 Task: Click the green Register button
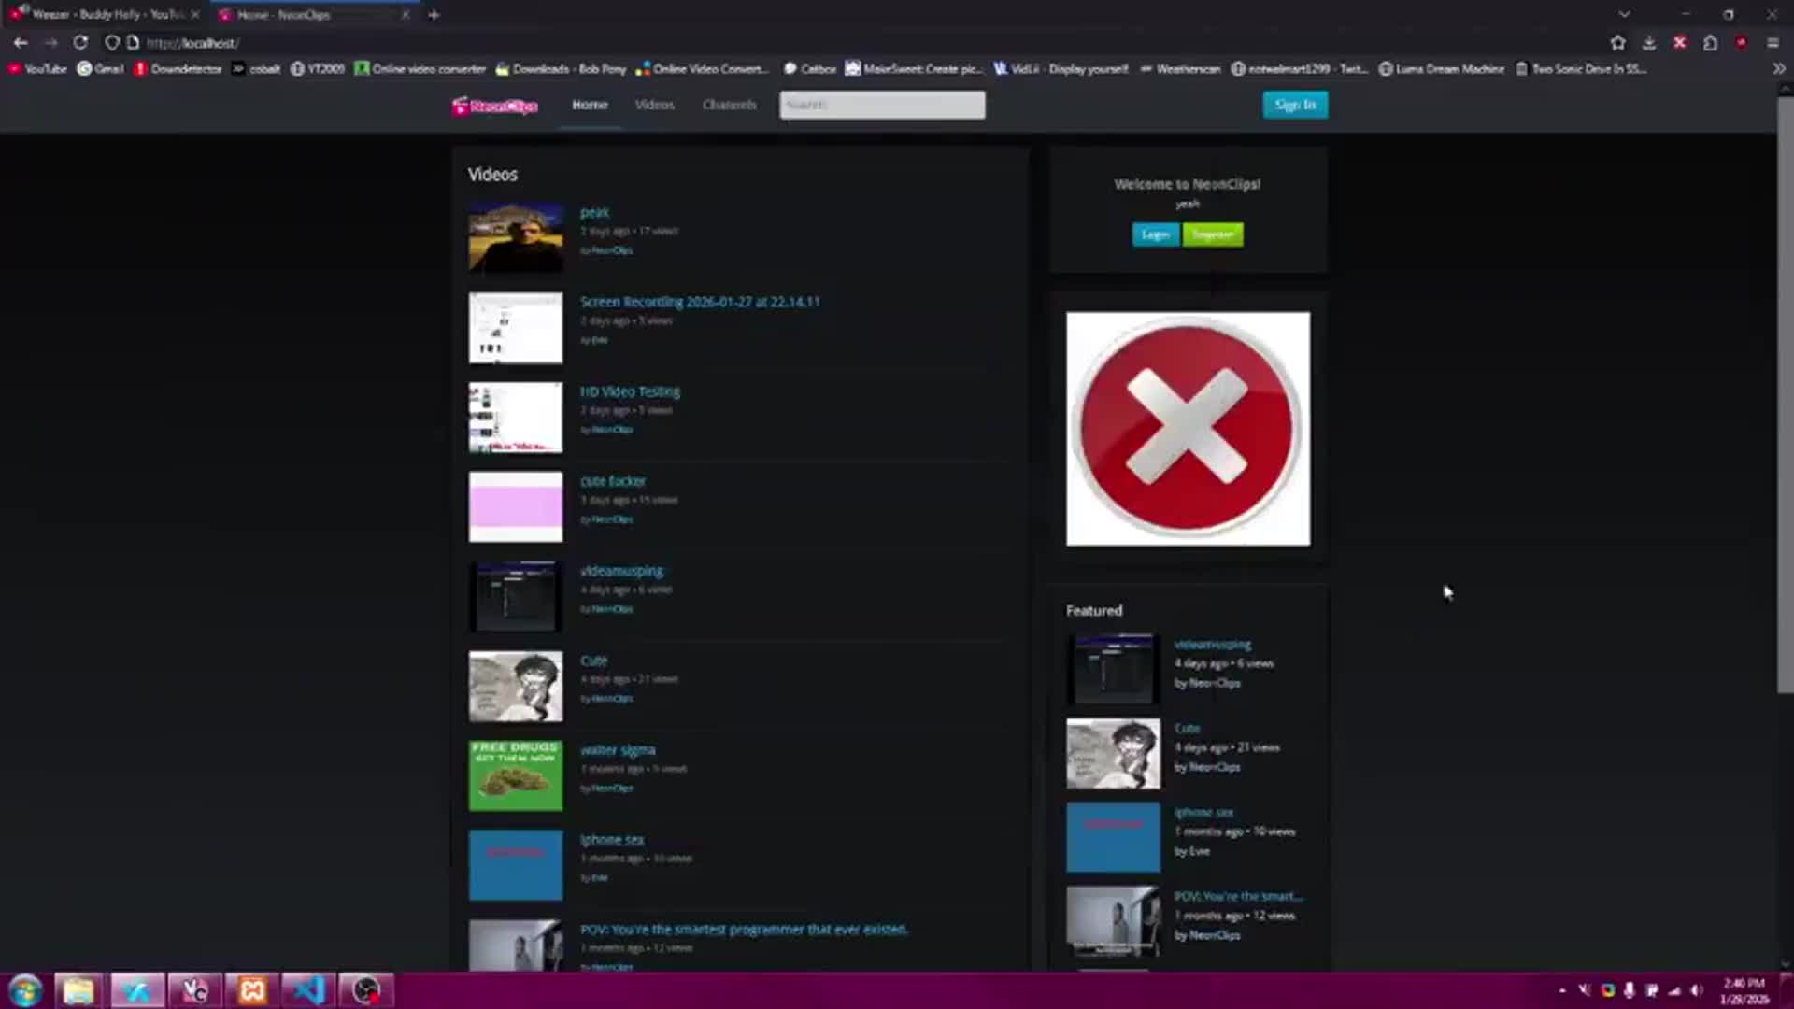(x=1213, y=234)
